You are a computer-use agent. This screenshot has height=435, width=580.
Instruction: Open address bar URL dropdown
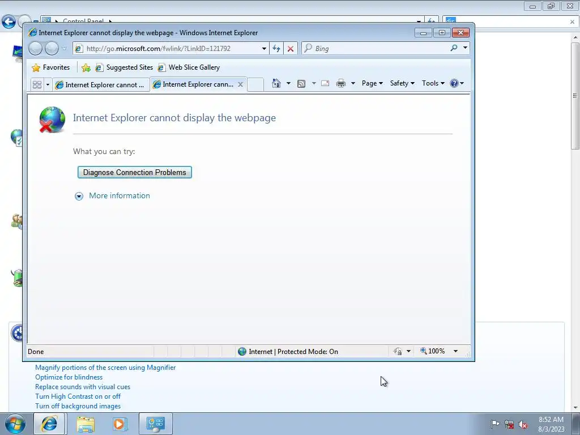click(264, 49)
